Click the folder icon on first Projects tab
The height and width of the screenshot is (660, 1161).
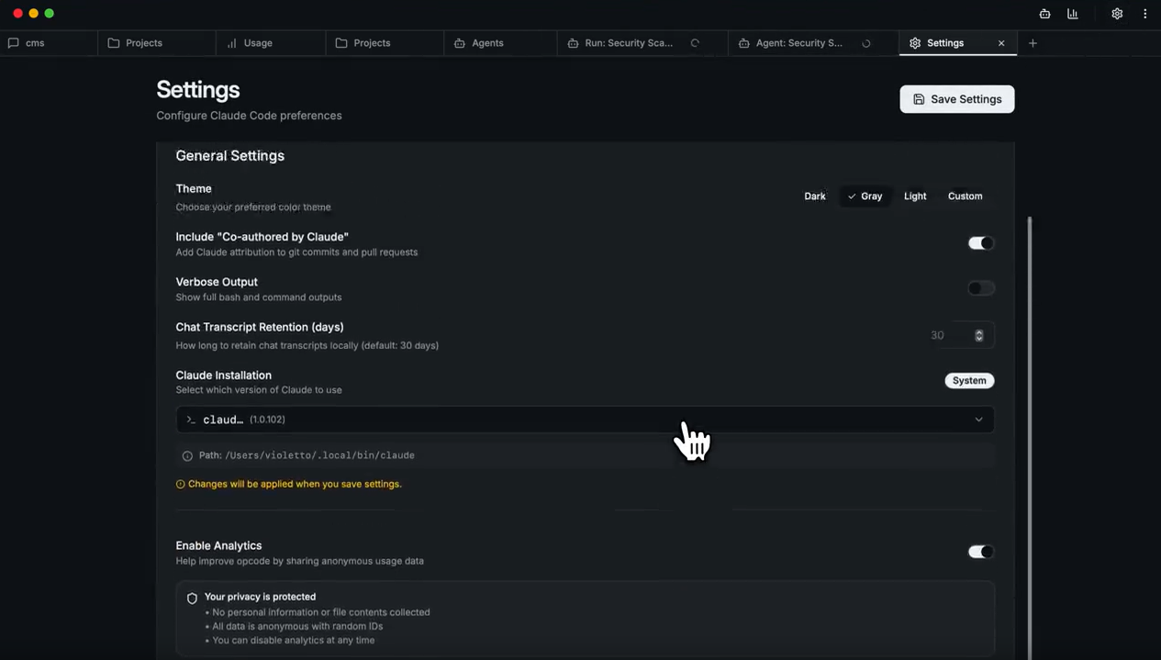point(114,43)
